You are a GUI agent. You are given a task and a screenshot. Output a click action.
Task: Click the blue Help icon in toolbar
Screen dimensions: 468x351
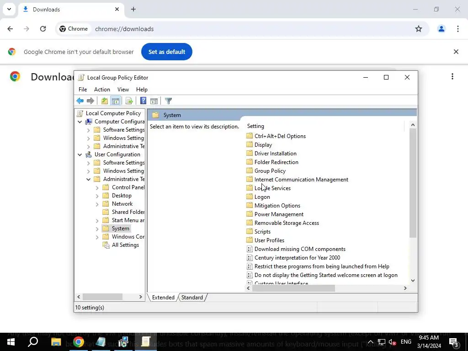point(143,101)
